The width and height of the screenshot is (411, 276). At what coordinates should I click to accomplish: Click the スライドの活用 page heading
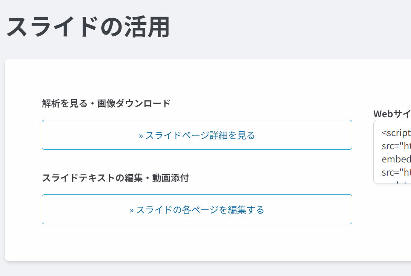click(88, 27)
